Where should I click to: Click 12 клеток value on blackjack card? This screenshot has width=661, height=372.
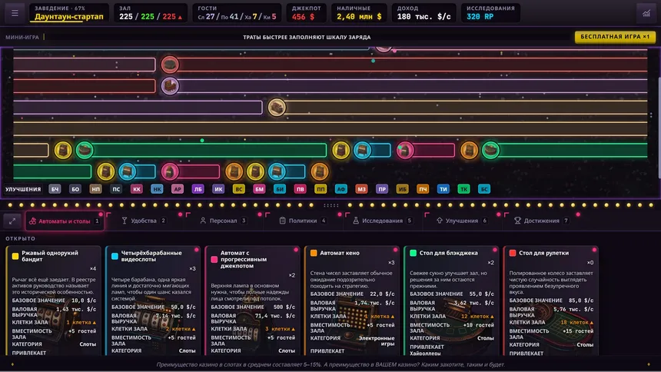pyautogui.click(x=476, y=316)
